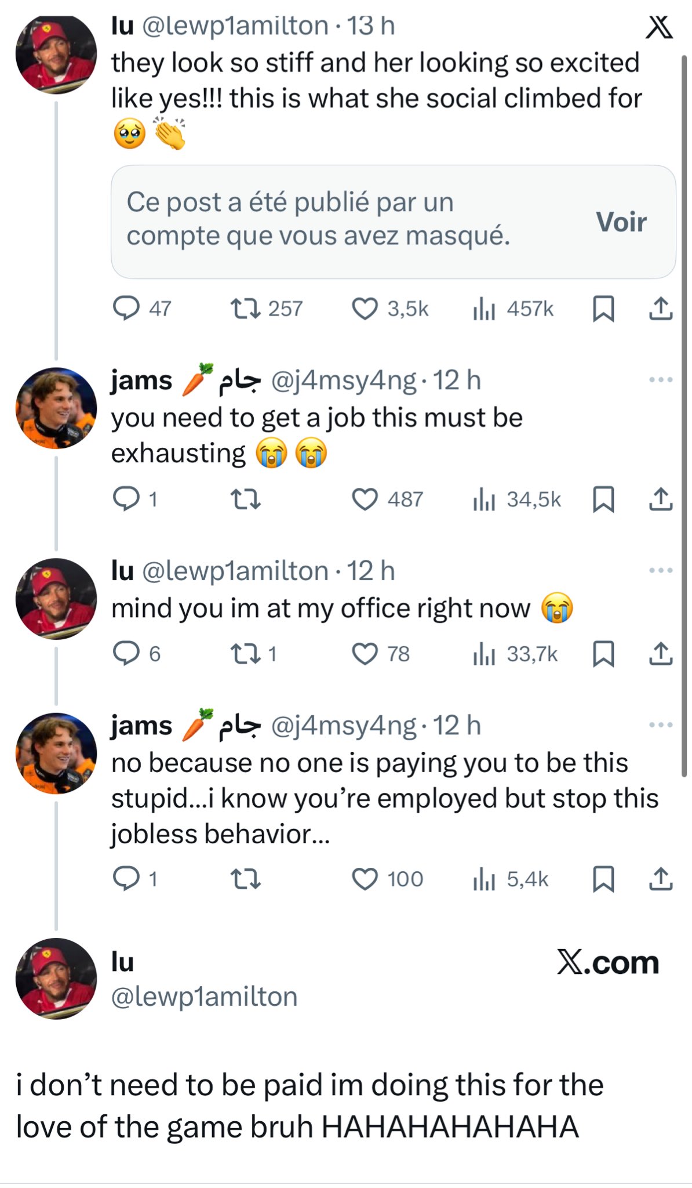Bookmark the 'you need to get a job' post
This screenshot has width=692, height=1188.
(603, 499)
